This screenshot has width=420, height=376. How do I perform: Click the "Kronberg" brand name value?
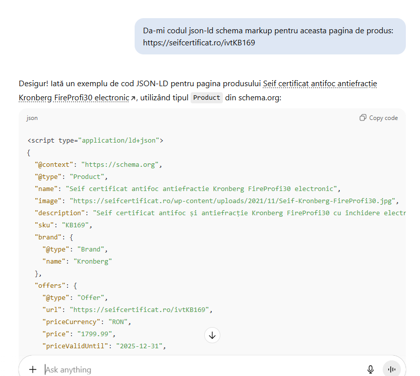[93, 262]
